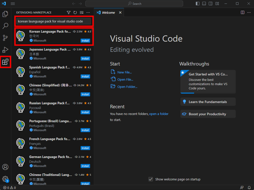Install the Russian Language Pack

(x=85, y=112)
